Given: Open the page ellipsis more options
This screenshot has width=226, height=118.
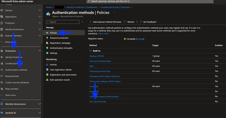Looking at the screenshot, I should coord(114,13).
